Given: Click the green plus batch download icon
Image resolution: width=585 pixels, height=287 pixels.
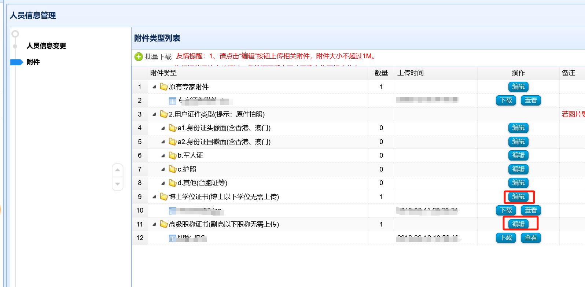Looking at the screenshot, I should pos(139,56).
